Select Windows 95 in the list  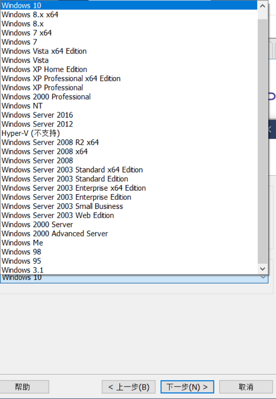(x=129, y=261)
